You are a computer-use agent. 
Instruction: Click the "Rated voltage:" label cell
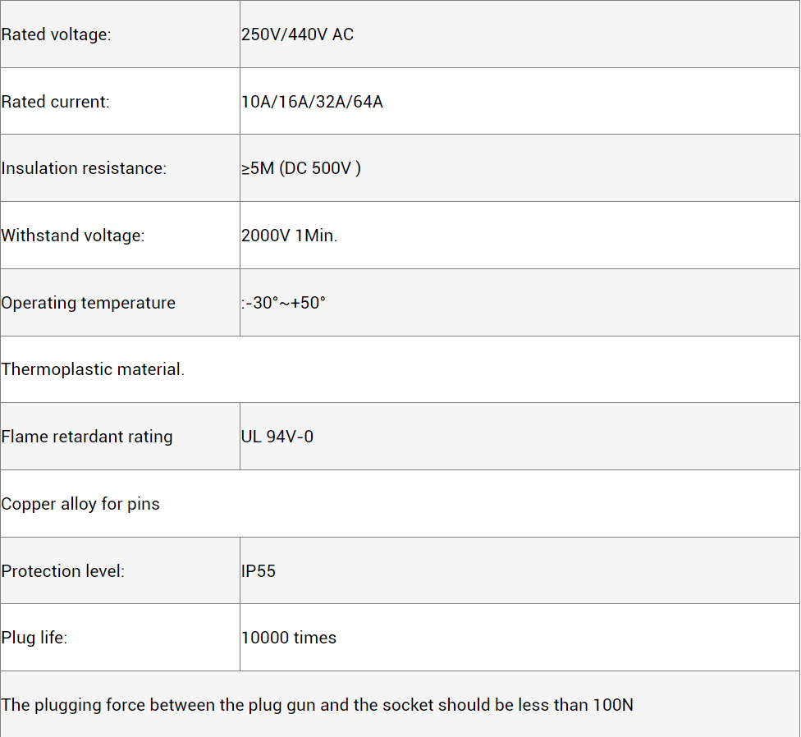pos(56,34)
